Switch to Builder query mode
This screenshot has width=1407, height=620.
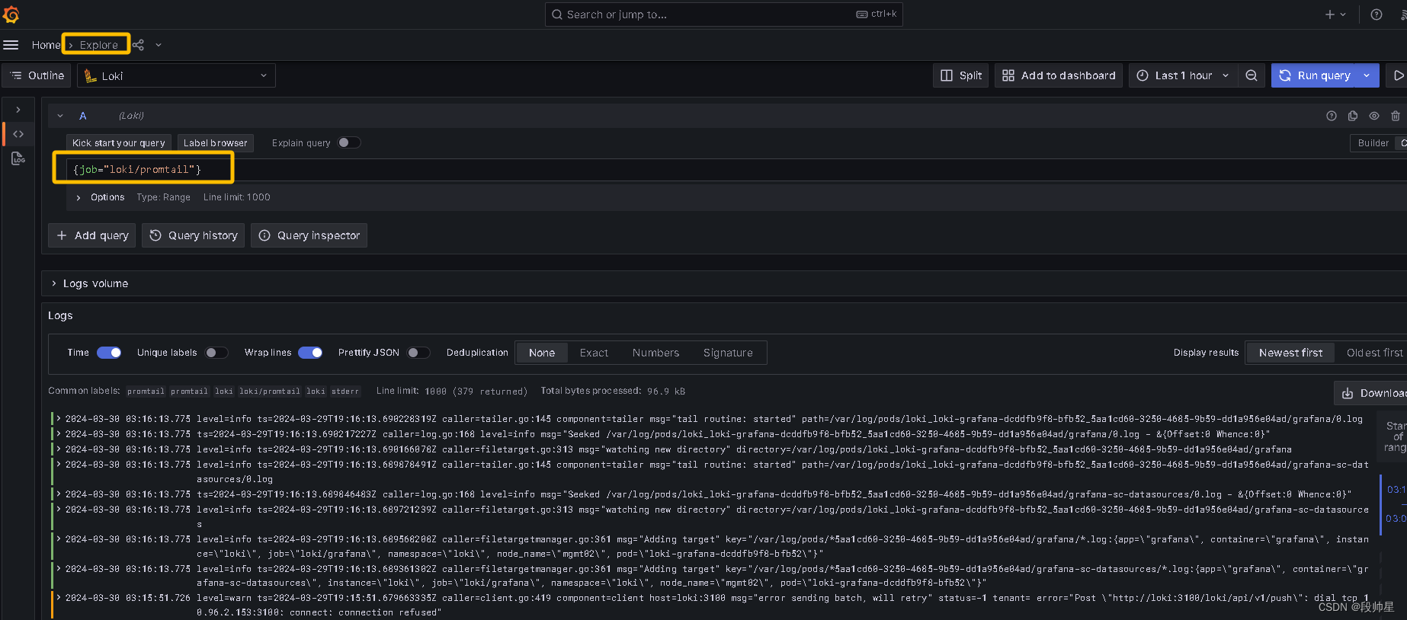click(x=1373, y=142)
